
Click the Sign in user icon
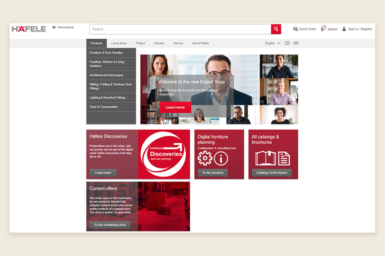tap(344, 29)
